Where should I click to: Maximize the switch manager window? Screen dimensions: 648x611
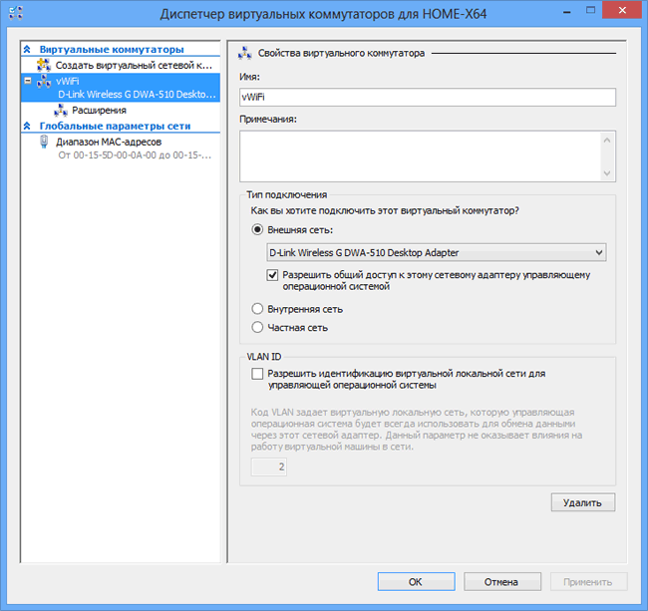(x=591, y=10)
